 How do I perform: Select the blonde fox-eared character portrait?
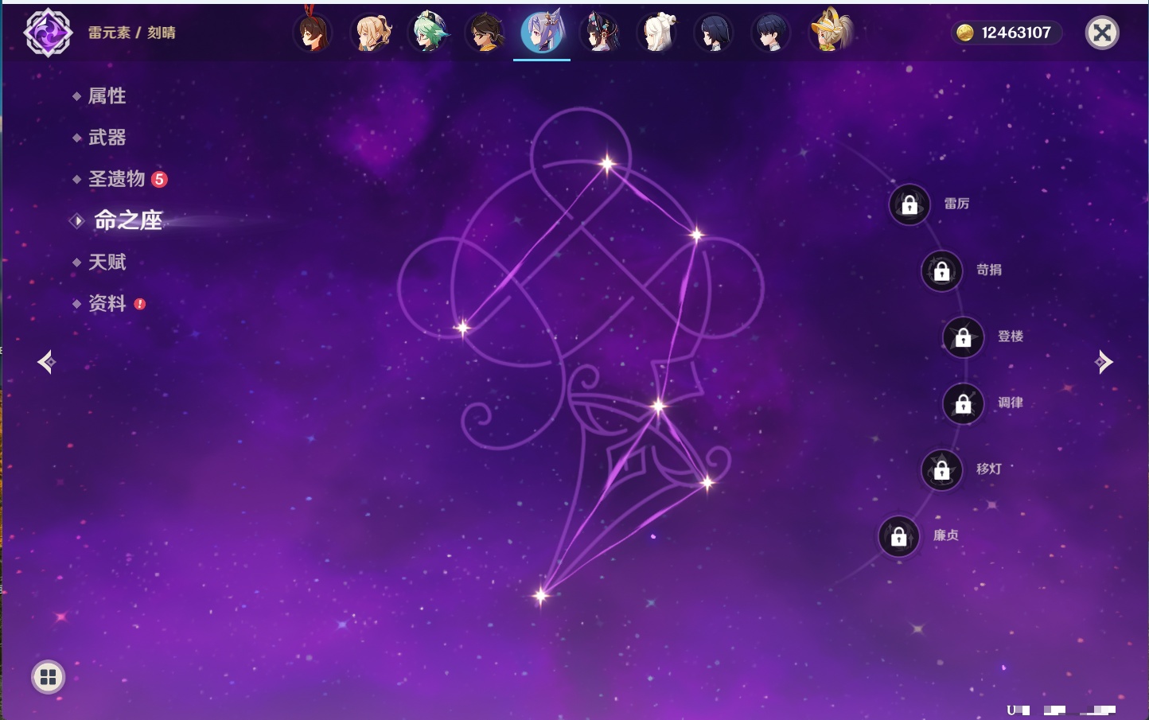tap(829, 32)
